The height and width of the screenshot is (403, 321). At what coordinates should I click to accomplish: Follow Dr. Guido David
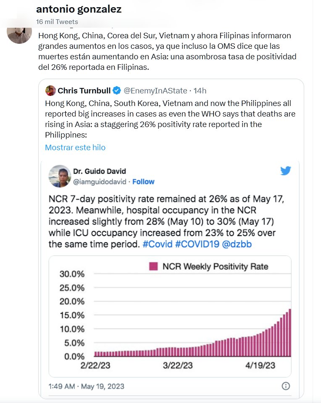coord(144,182)
